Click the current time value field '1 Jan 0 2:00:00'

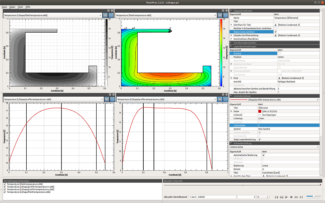click(213, 197)
